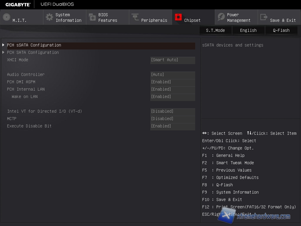
Task: Click the Peripherals connector icon
Action: coord(135,17)
